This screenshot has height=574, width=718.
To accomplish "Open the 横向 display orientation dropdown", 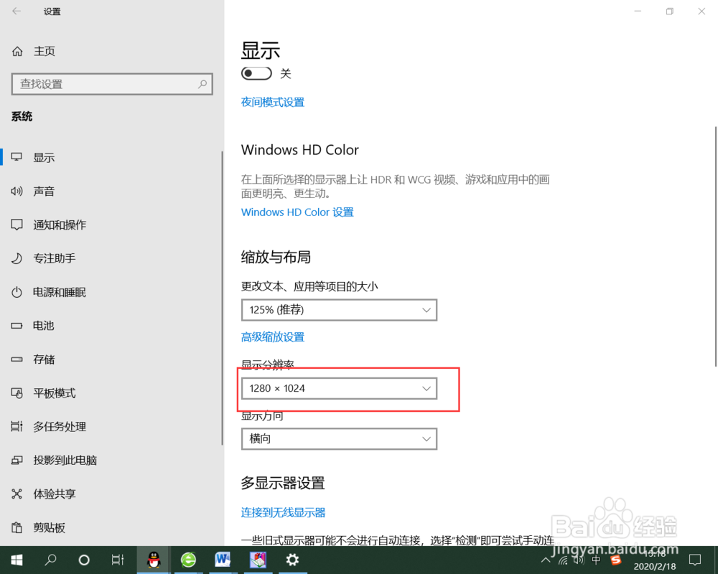I will point(339,438).
